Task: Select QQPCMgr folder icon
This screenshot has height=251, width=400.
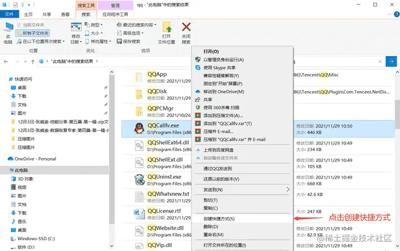Action: [139, 111]
